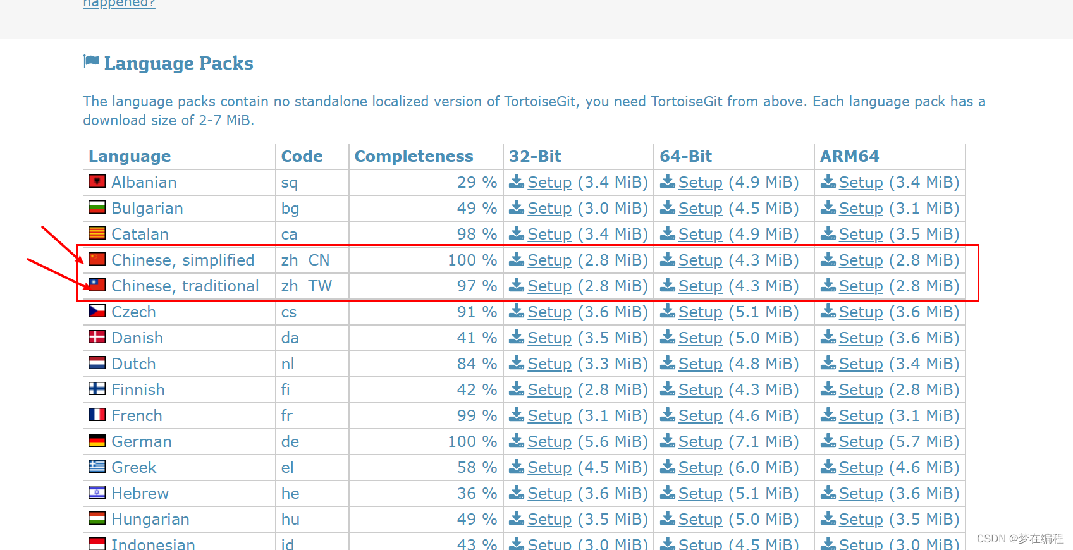
Task: Open Finnish 32-Bit Setup link
Action: (x=549, y=390)
